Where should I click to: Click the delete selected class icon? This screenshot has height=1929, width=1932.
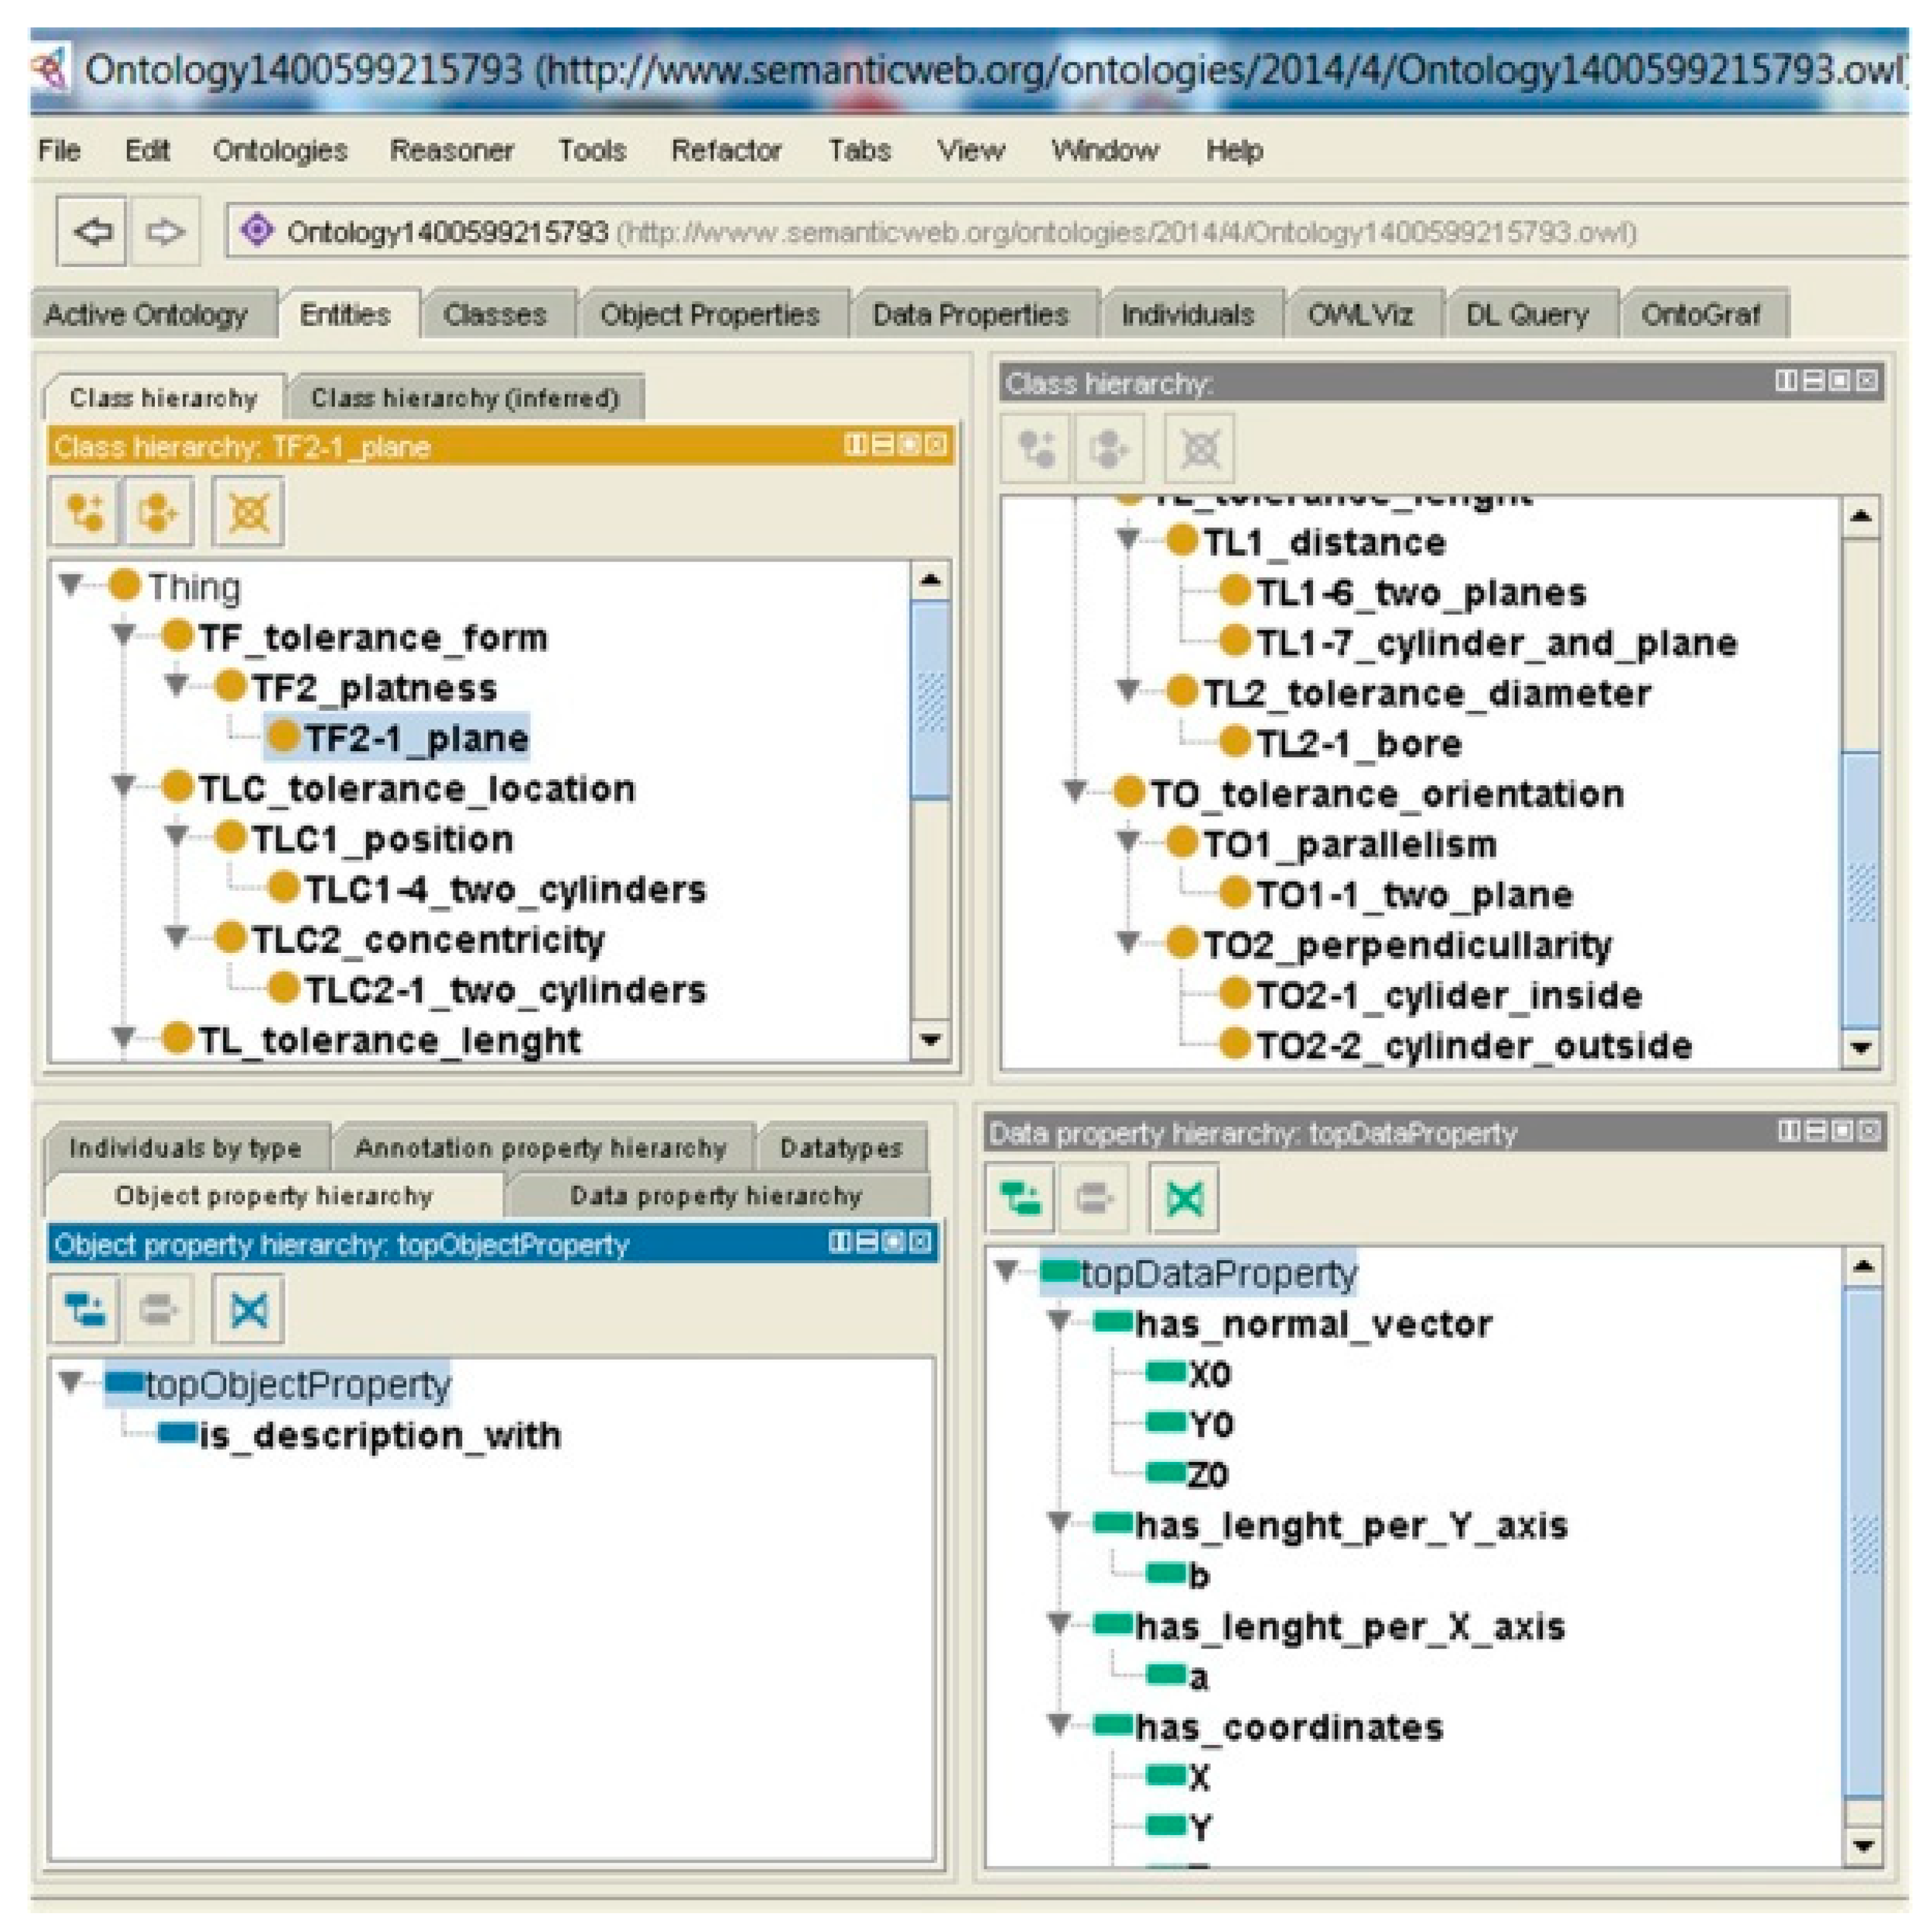coord(248,513)
